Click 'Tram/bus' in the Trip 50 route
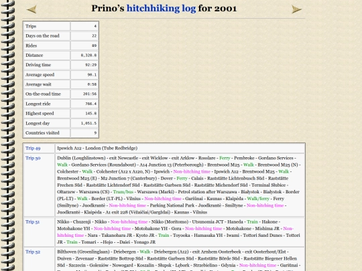362x271 pixels. tap(123, 192)
